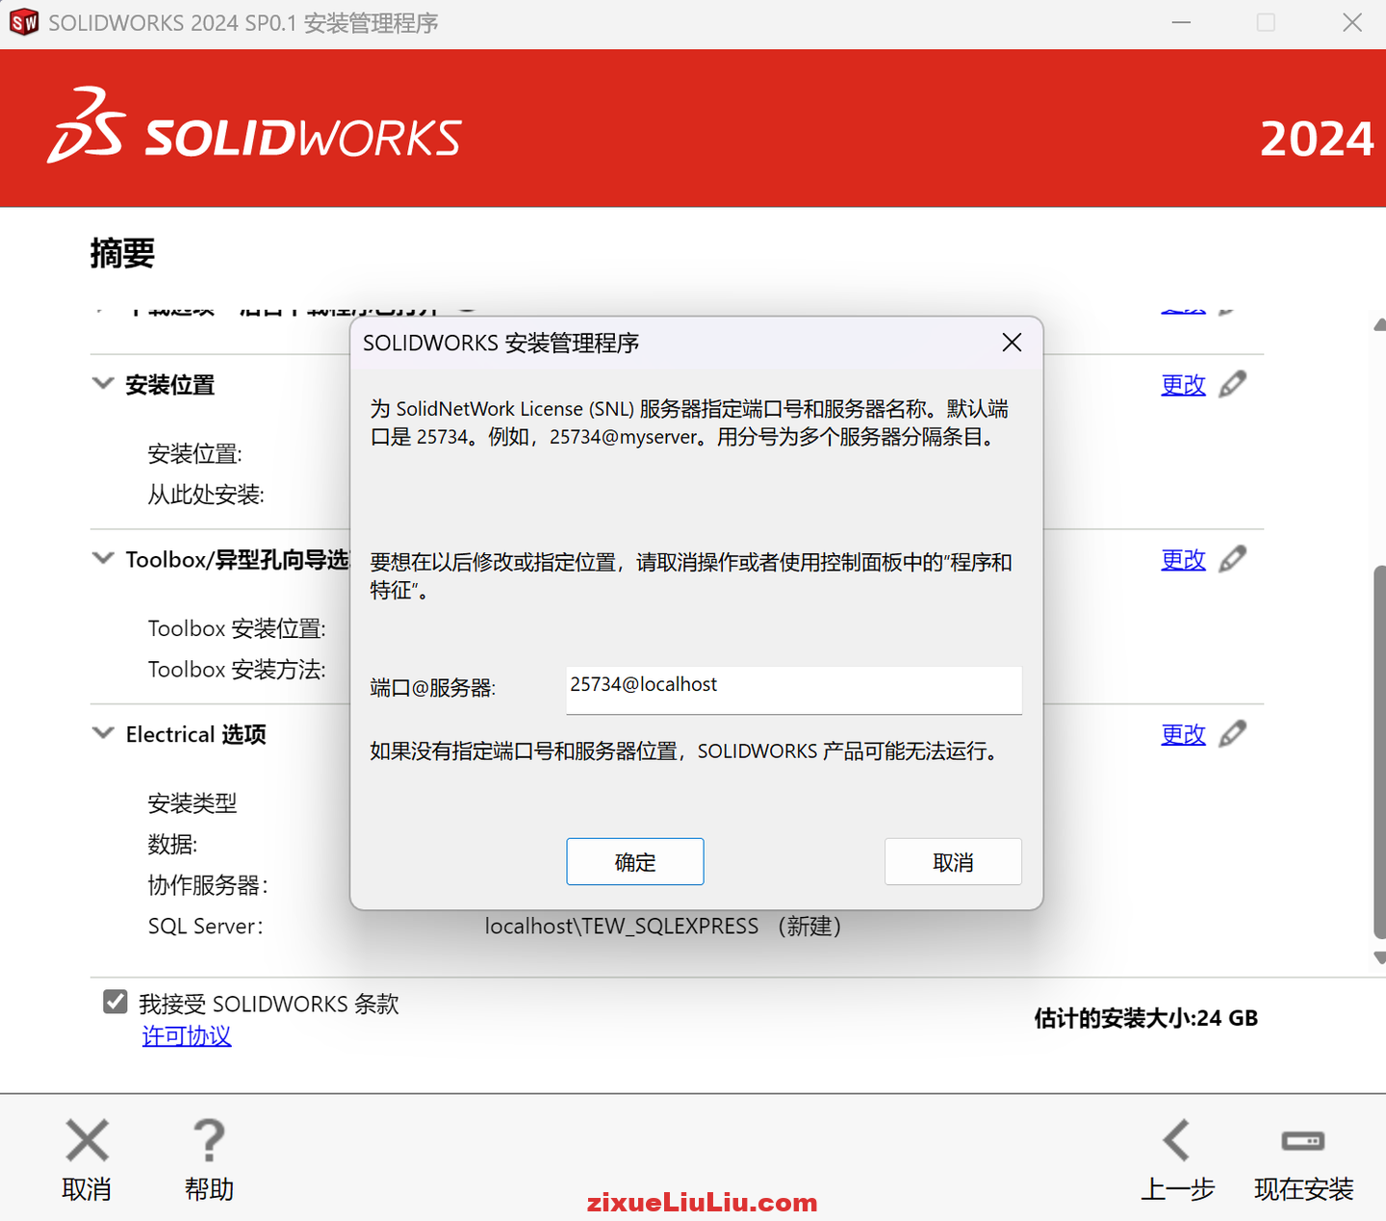Click the pencil edit icon beside 安装位置
Screen dimensions: 1386x1221
[x=1233, y=384]
